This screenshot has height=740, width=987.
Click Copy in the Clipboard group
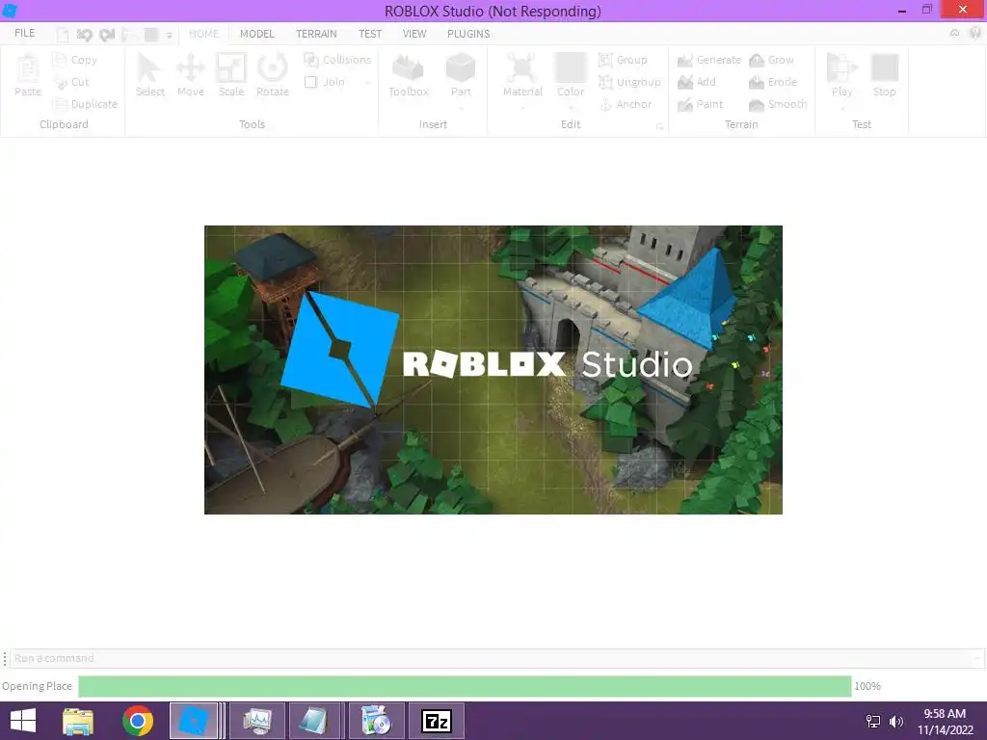[75, 60]
